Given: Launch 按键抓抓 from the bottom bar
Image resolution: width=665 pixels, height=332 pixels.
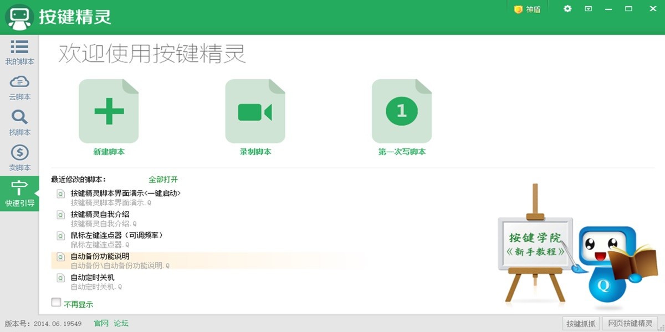Looking at the screenshot, I should point(580,324).
